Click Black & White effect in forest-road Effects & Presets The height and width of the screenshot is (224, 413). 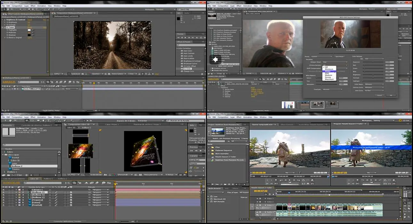coord(189,59)
